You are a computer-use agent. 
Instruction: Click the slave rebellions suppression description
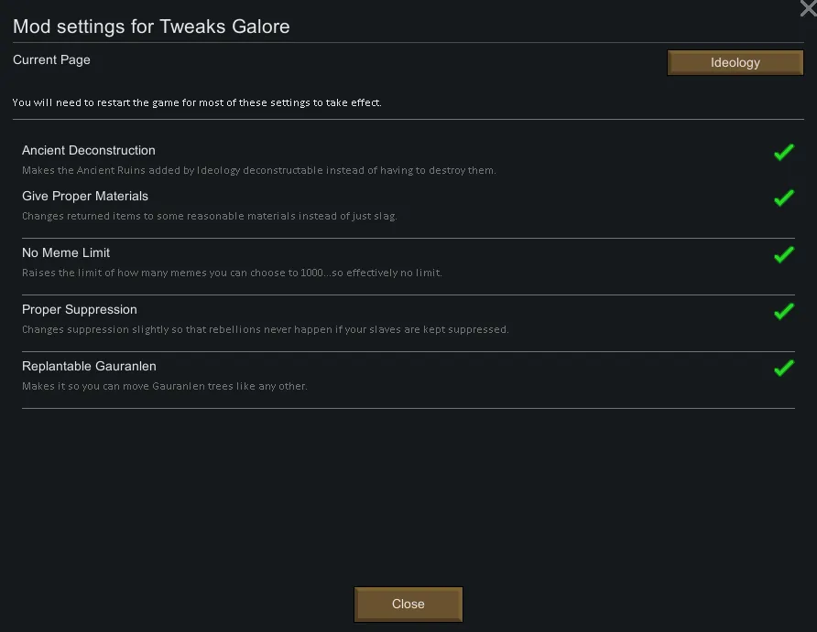click(265, 329)
